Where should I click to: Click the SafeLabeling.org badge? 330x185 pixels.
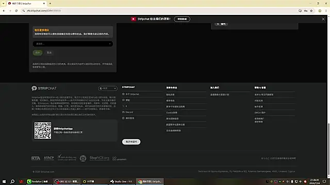click(x=67, y=158)
